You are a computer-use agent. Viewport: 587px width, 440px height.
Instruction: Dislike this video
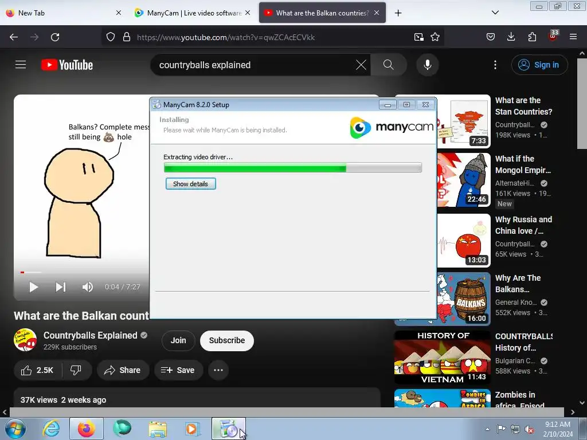tap(76, 370)
